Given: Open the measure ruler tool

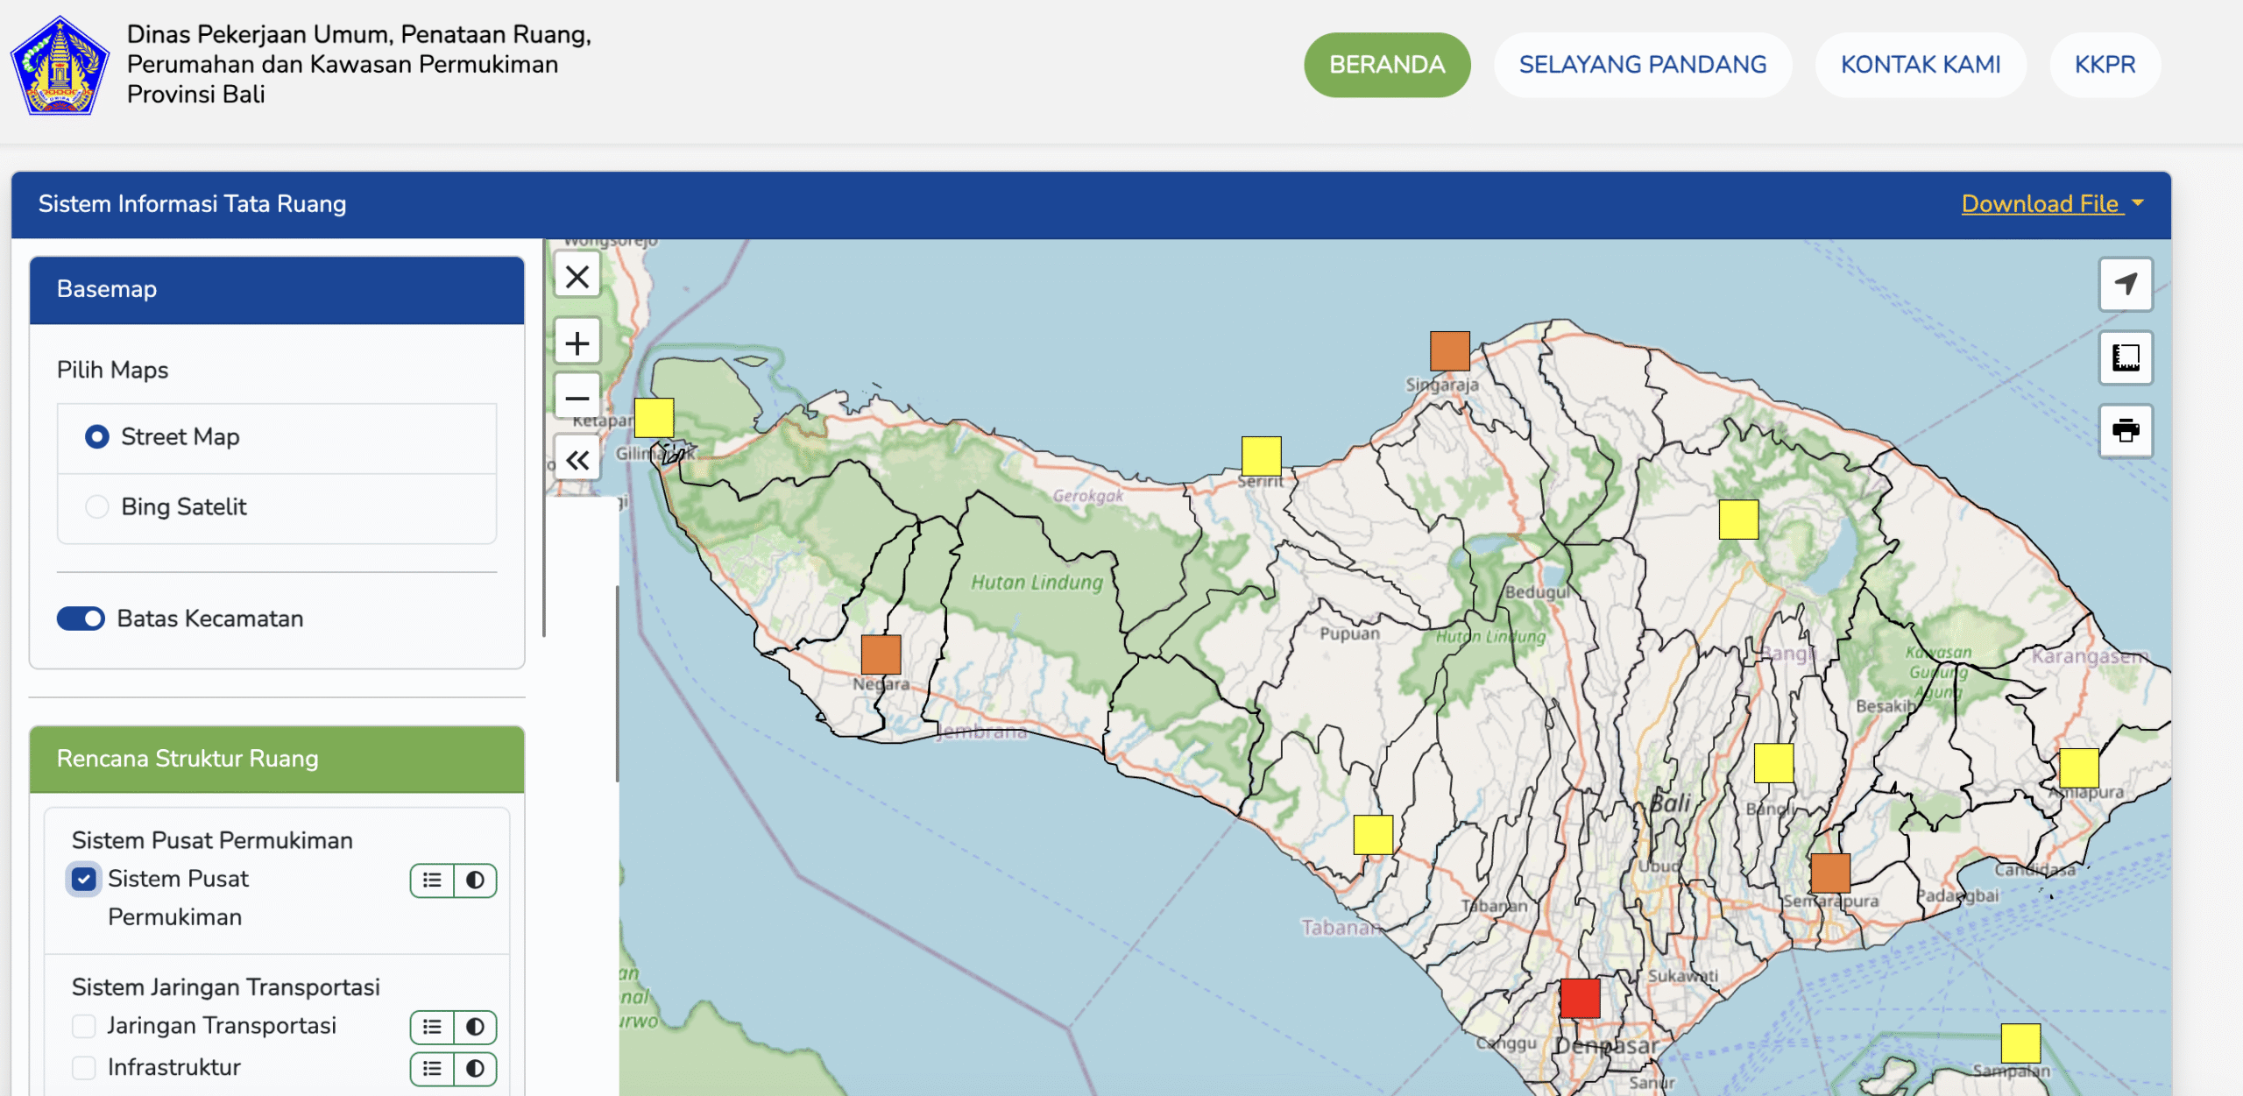Looking at the screenshot, I should click(x=2126, y=357).
